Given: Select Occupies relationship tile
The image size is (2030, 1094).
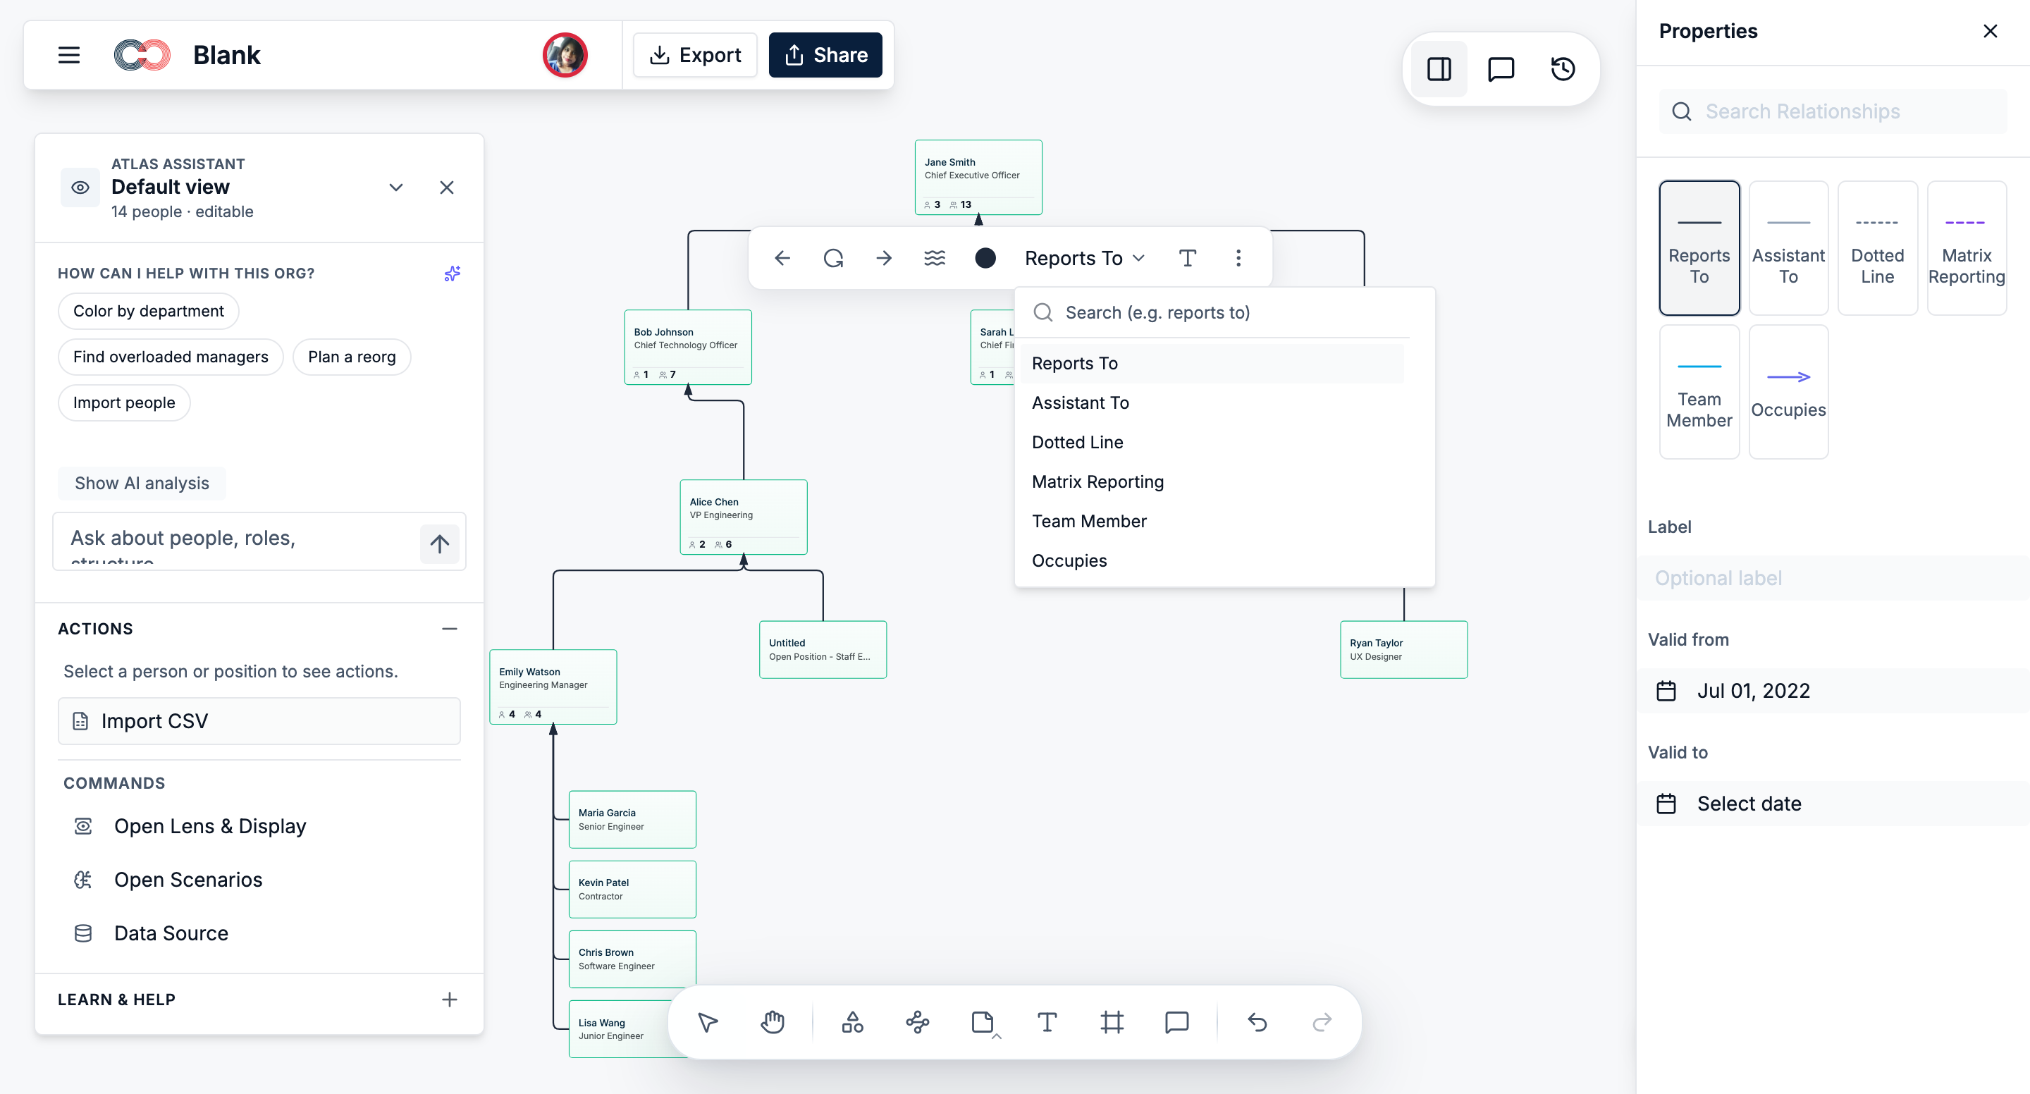Looking at the screenshot, I should pos(1788,392).
